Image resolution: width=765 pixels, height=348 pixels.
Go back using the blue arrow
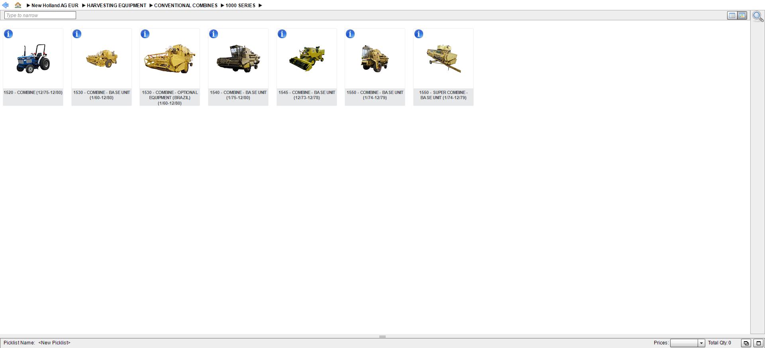click(5, 5)
